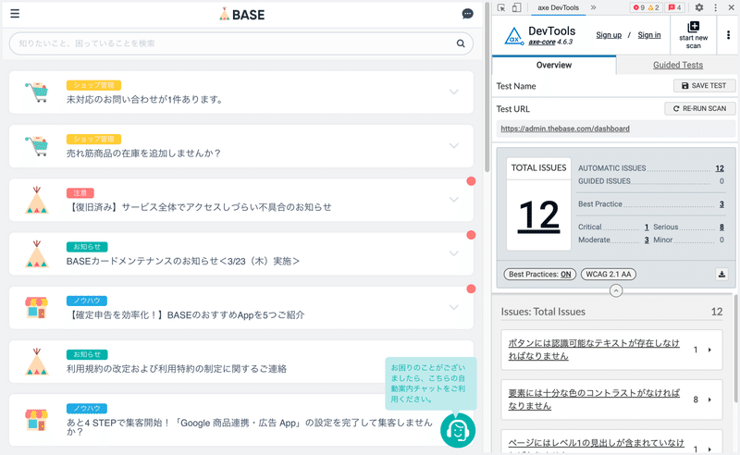Open the hamburger menu in BASE header

15,13
